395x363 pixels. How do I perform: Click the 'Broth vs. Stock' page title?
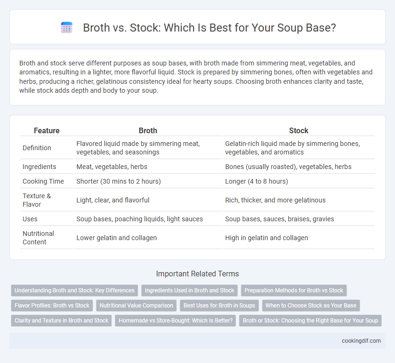(x=209, y=27)
